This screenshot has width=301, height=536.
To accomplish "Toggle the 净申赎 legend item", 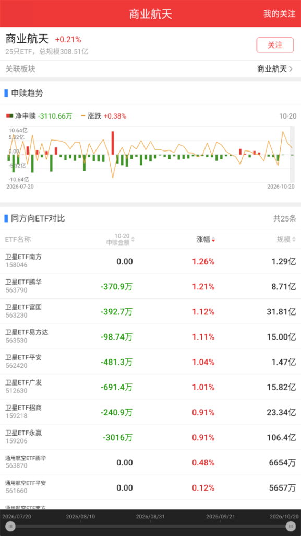I will pyautogui.click(x=39, y=116).
